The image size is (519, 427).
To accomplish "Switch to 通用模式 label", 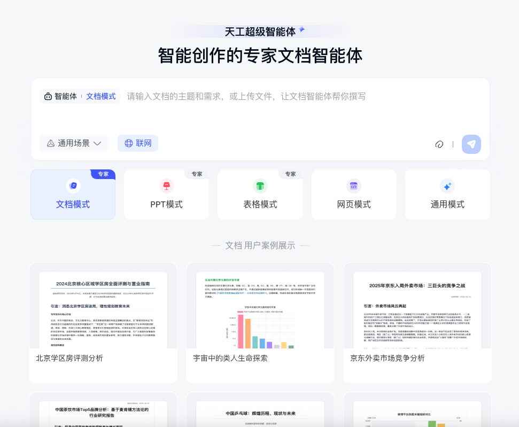I will tap(447, 204).
